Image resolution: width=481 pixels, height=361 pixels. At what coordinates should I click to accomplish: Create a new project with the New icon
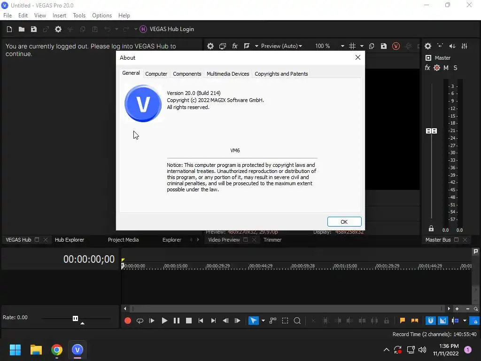[x=9, y=29]
